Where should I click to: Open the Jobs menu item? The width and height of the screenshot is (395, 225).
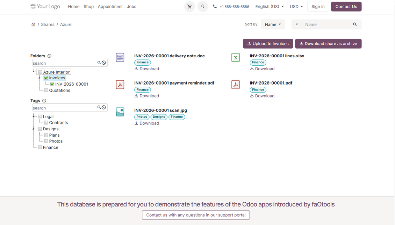click(131, 7)
